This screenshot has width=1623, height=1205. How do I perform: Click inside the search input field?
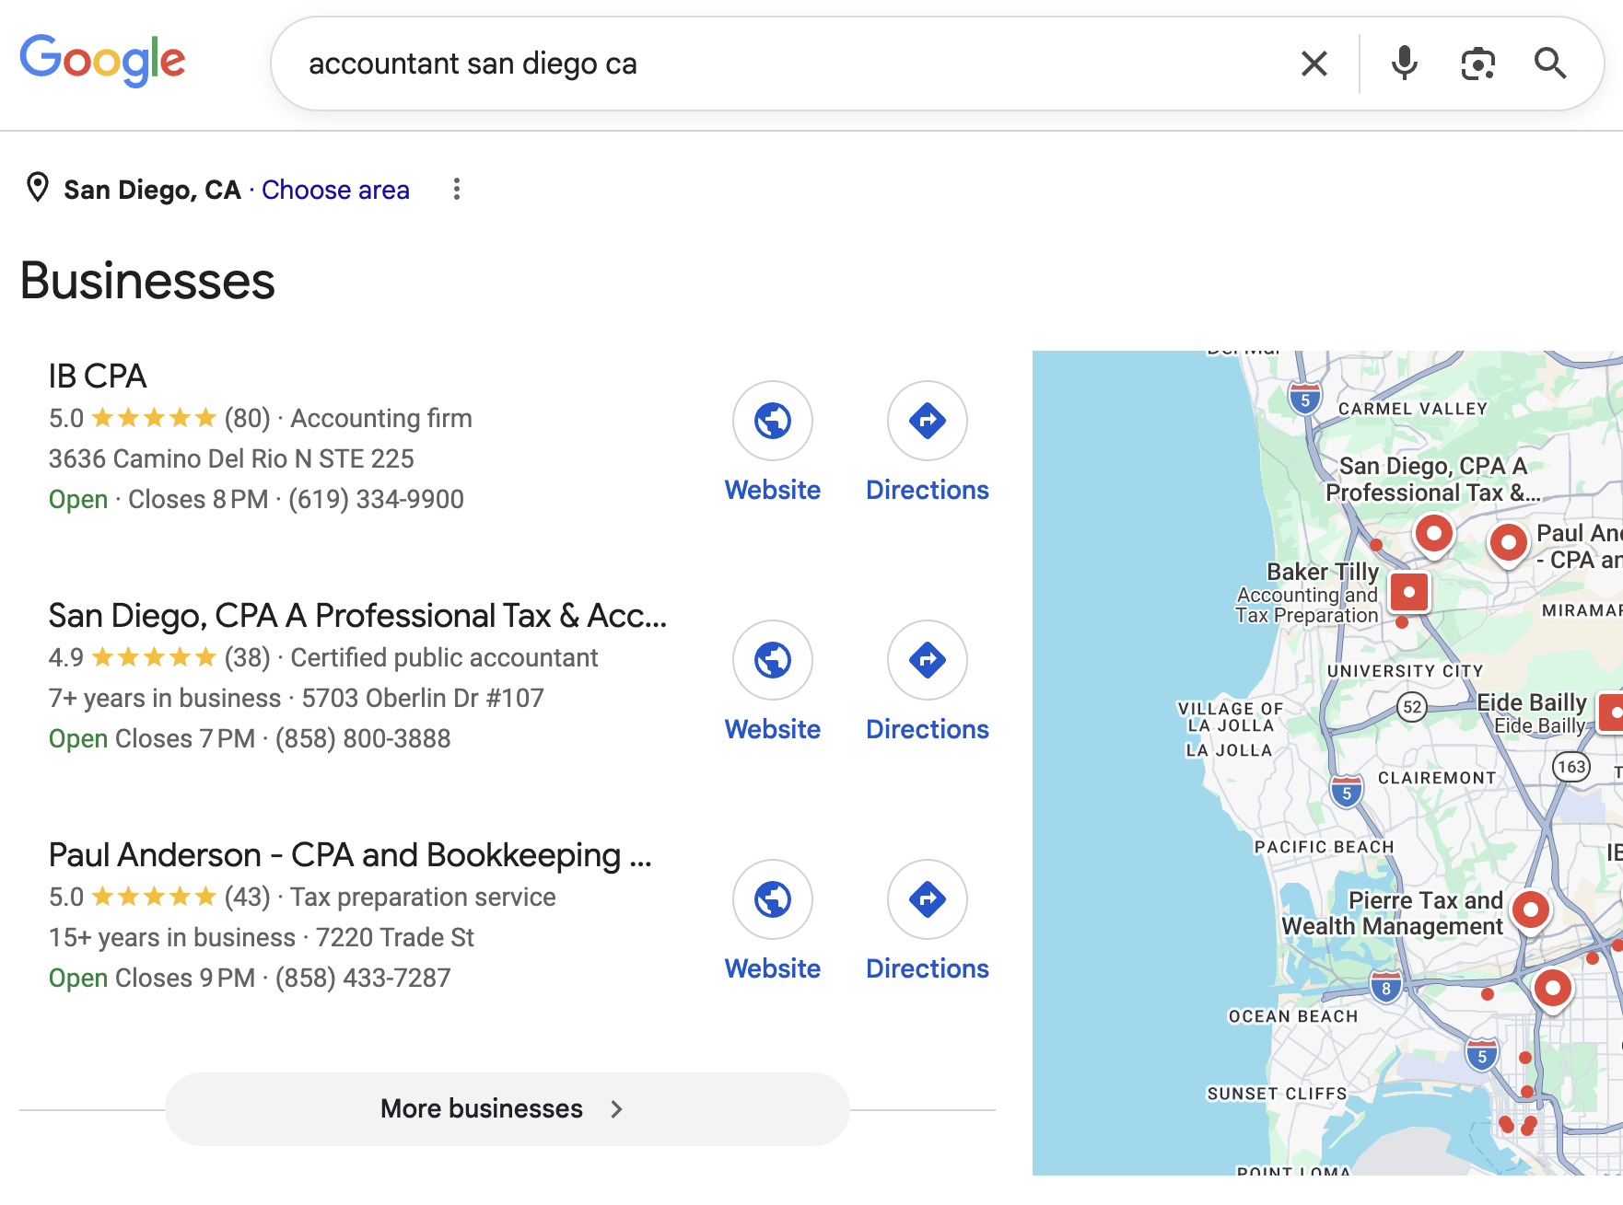pos(645,64)
